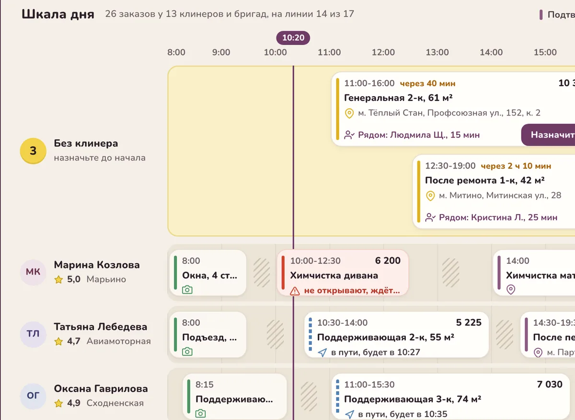575x420 pixels.
Task: Click the text не открывают, ждёт…
Action: click(x=352, y=290)
